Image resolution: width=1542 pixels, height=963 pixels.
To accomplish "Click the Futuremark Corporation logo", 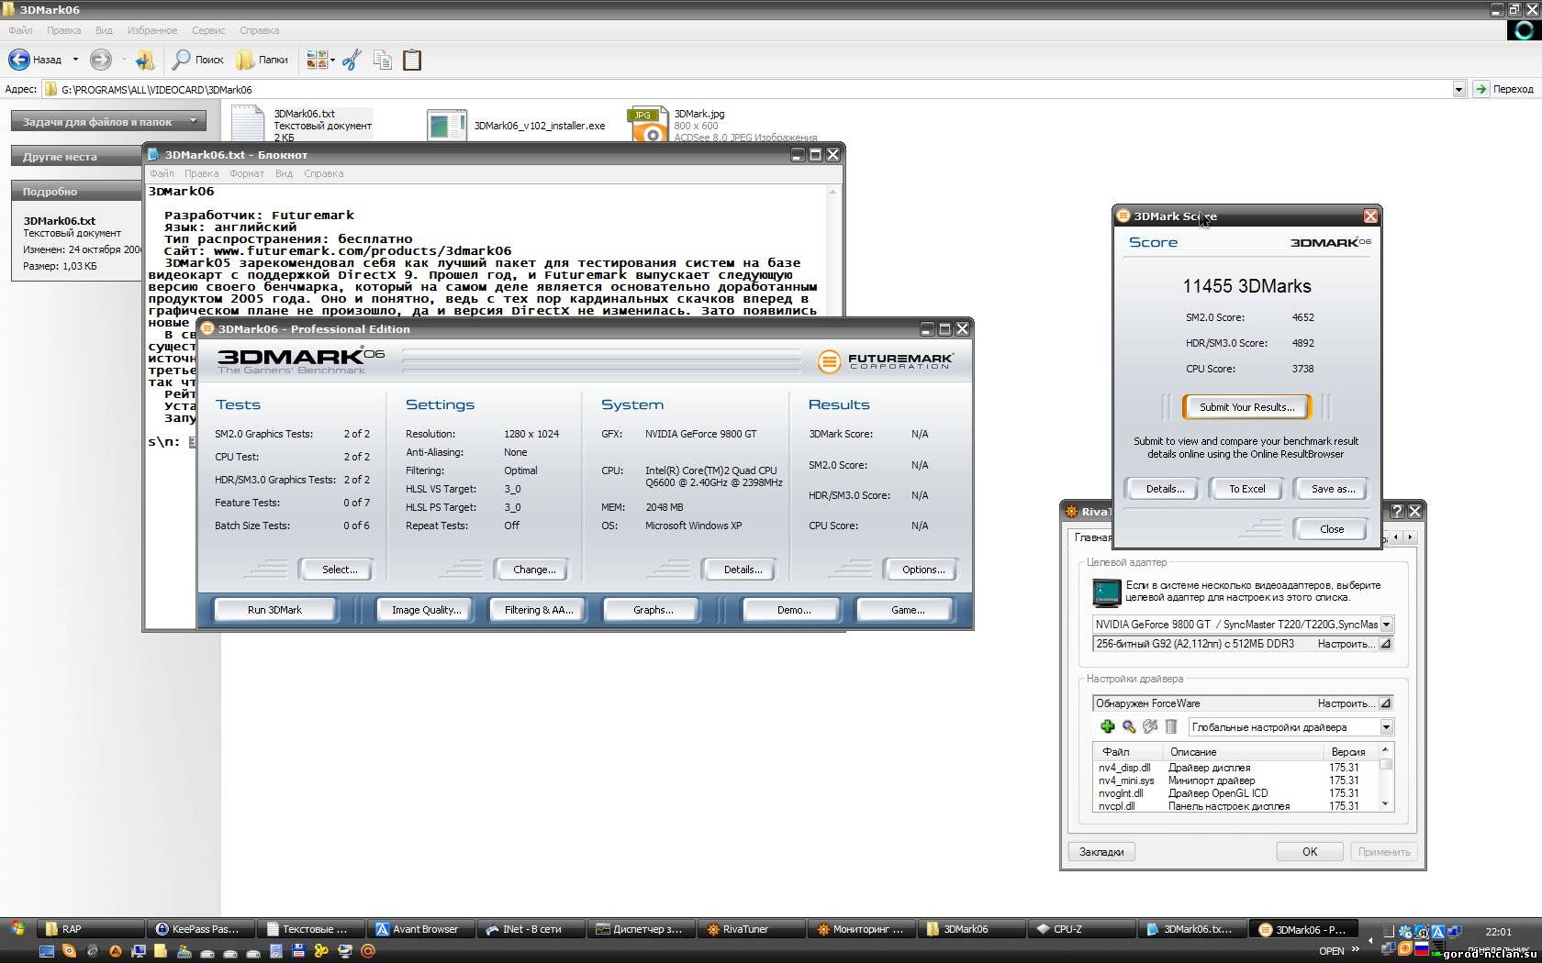I will [x=885, y=360].
